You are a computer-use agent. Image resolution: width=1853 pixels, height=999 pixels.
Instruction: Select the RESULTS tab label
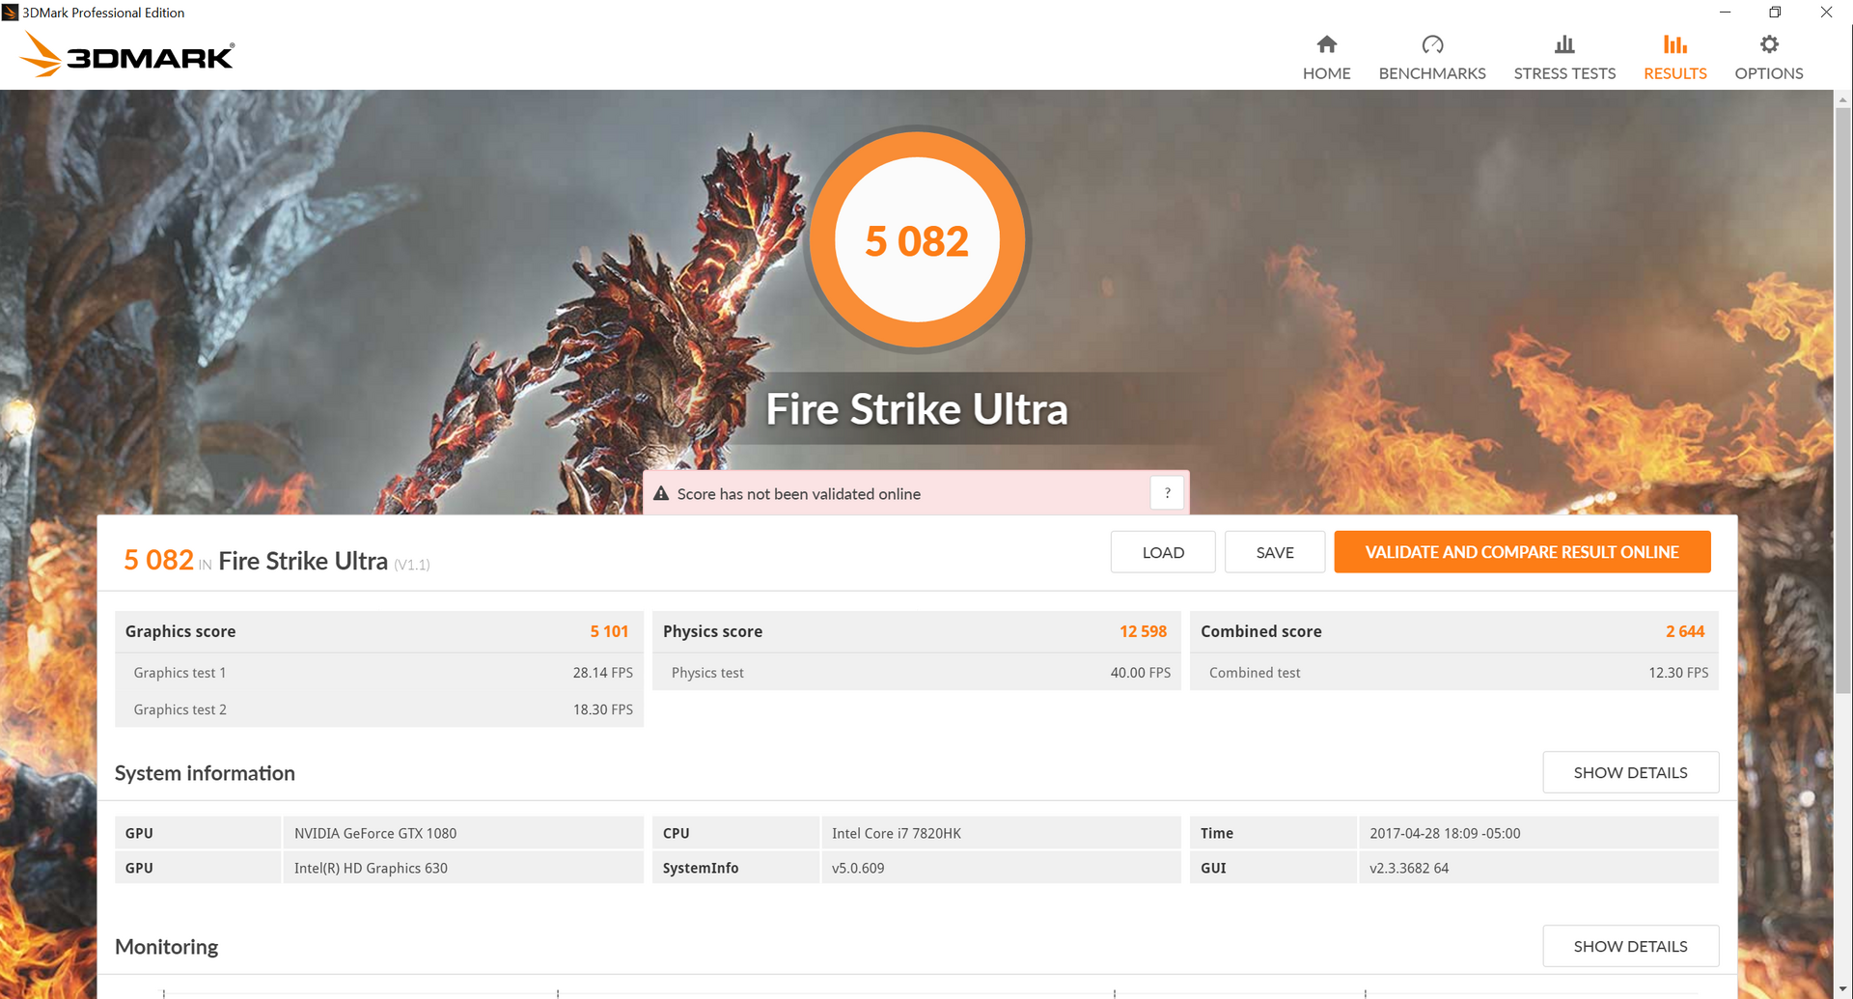tap(1675, 73)
